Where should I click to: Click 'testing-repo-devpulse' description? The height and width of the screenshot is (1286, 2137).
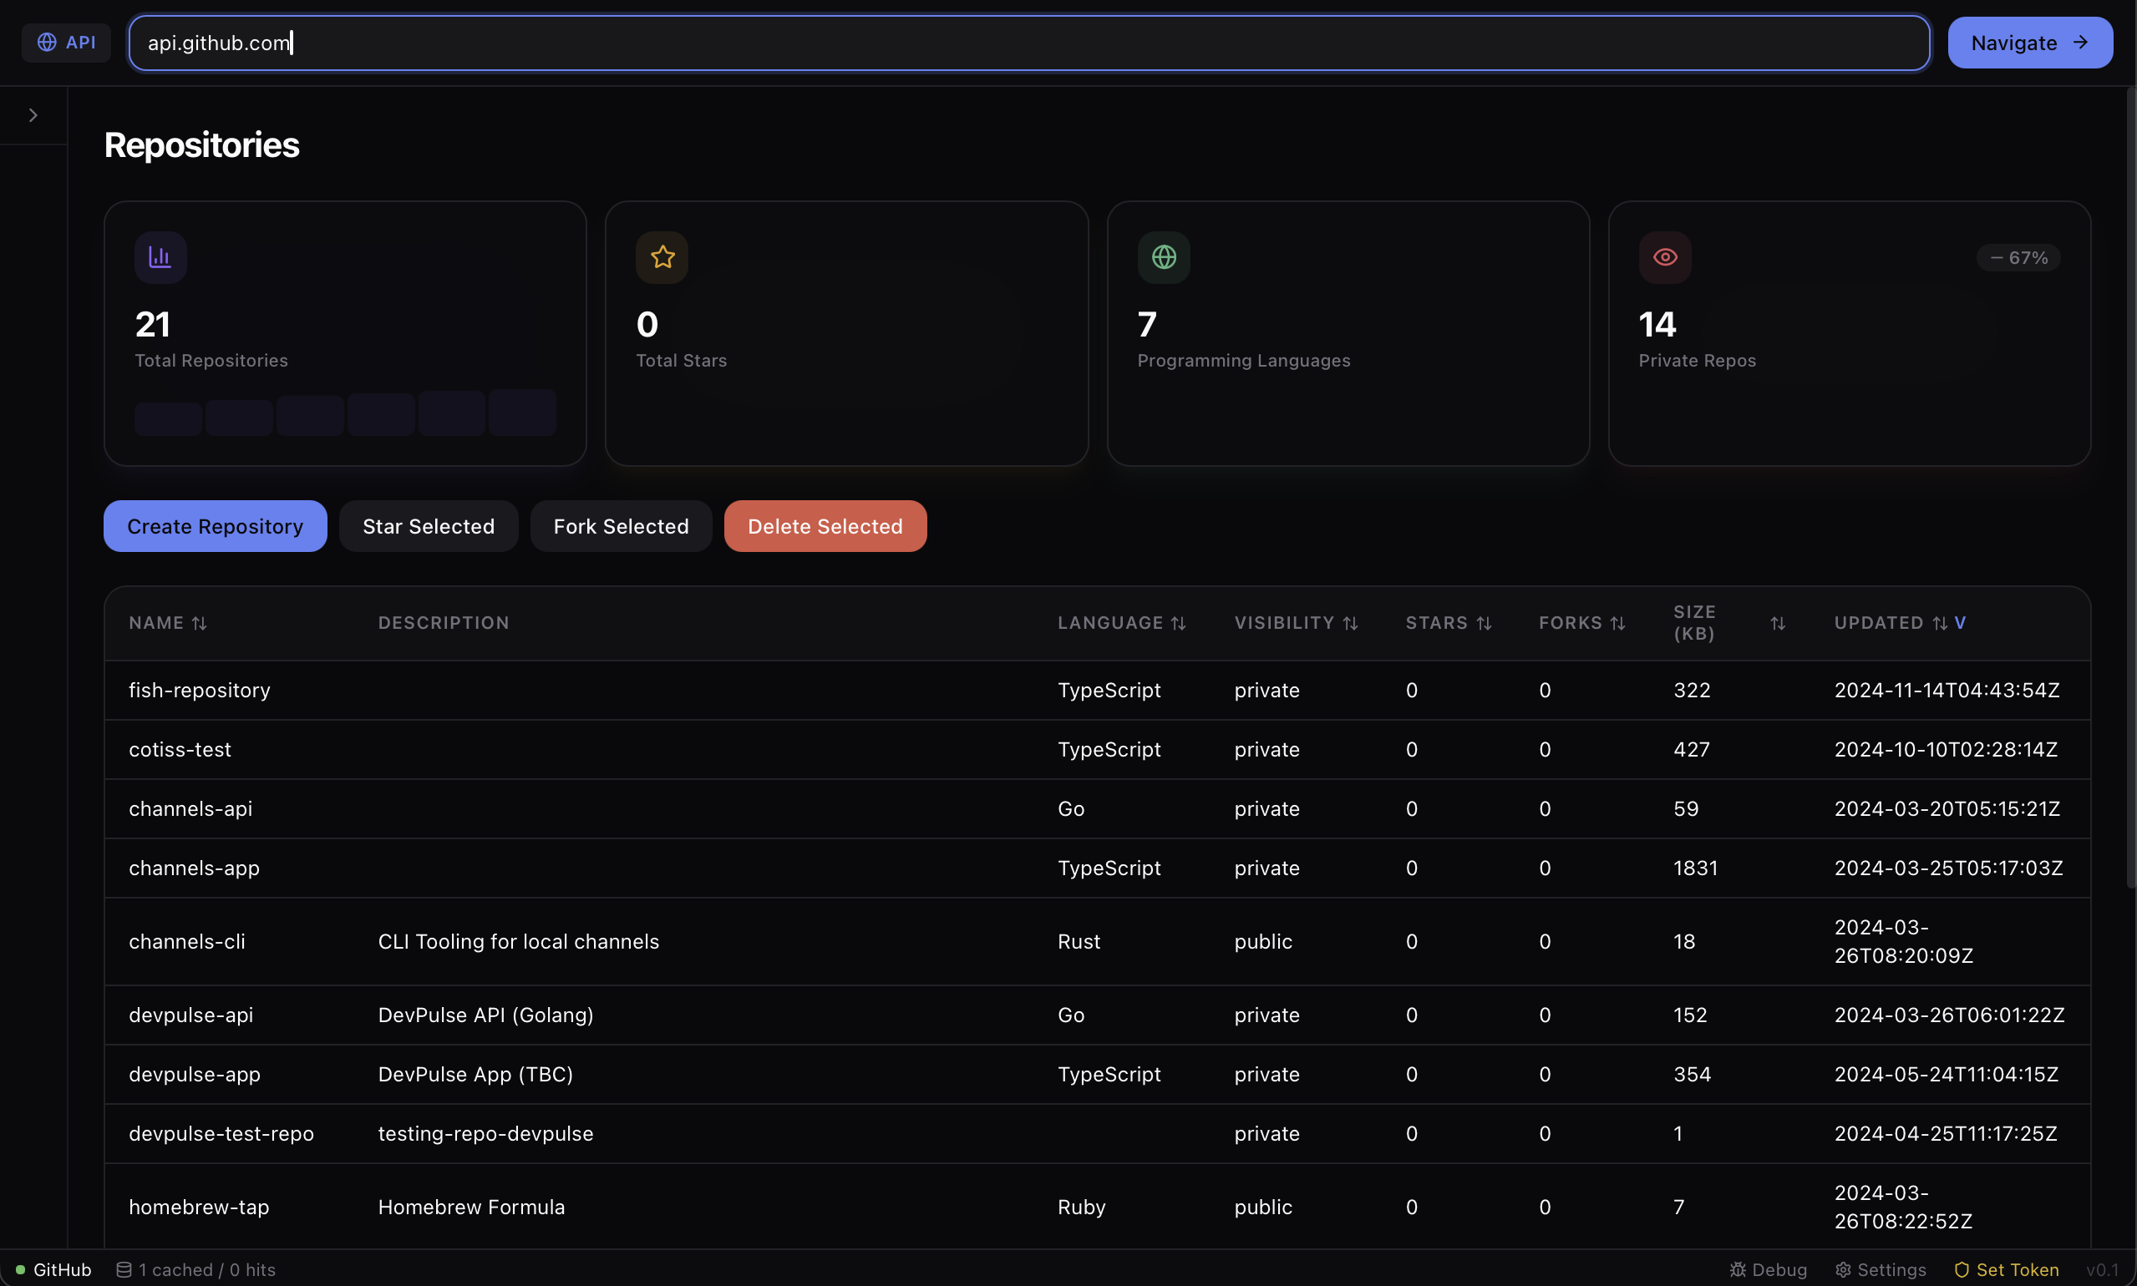[x=485, y=1133]
